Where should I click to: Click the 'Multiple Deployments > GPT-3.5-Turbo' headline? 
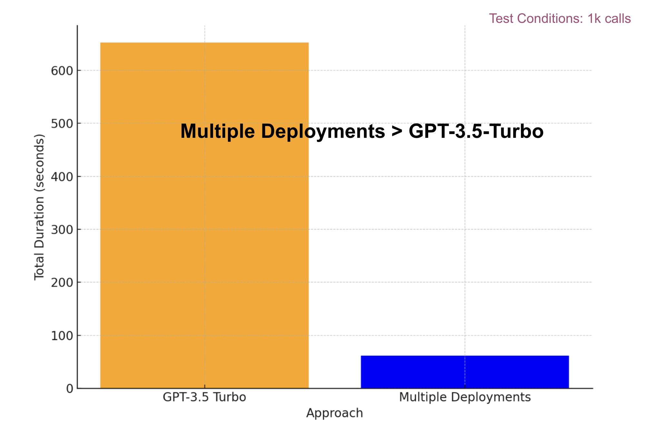[362, 131]
